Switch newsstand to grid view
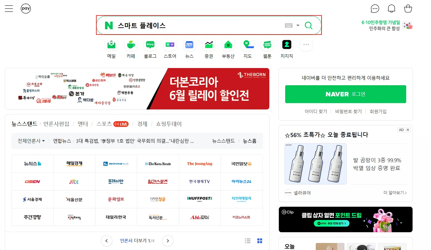The height and width of the screenshot is (250, 431). pyautogui.click(x=260, y=241)
